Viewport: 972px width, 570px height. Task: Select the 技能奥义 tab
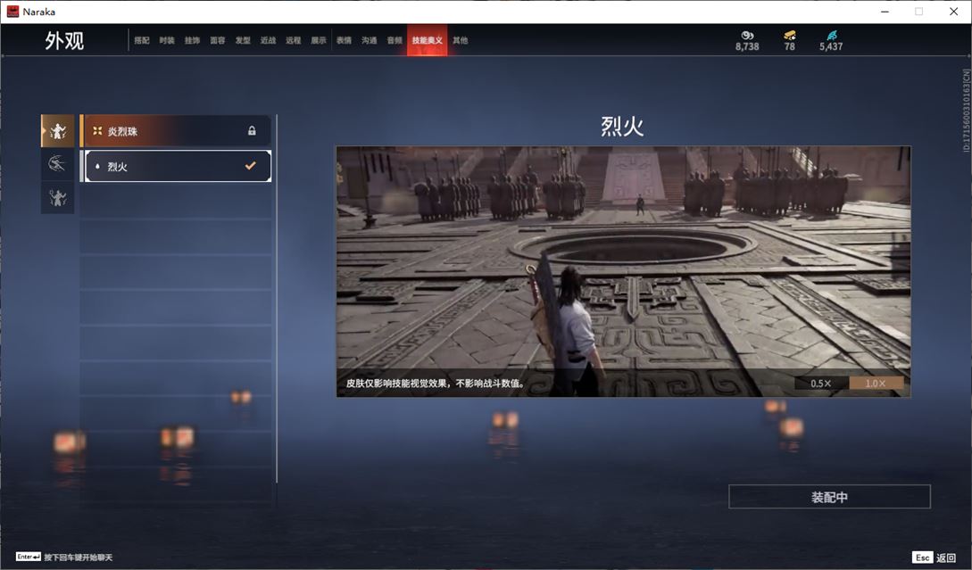[x=428, y=40]
